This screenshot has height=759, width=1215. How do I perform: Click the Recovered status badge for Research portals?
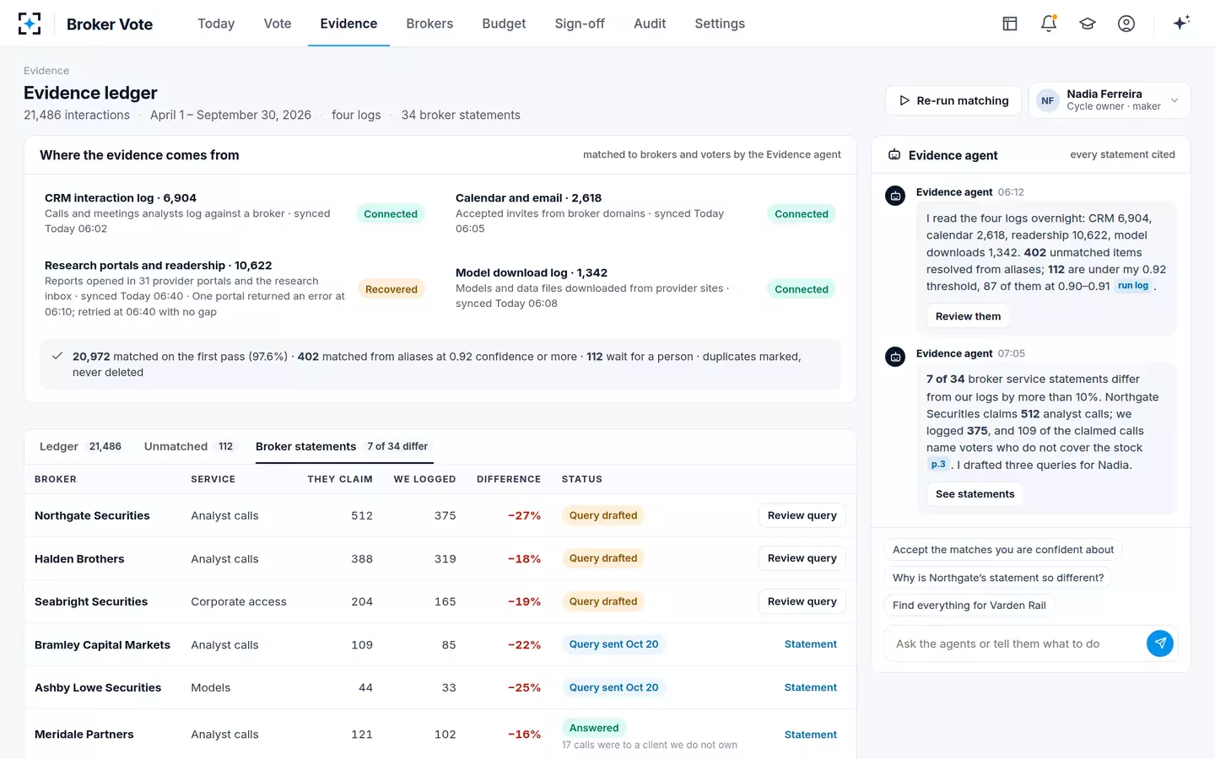(x=391, y=289)
